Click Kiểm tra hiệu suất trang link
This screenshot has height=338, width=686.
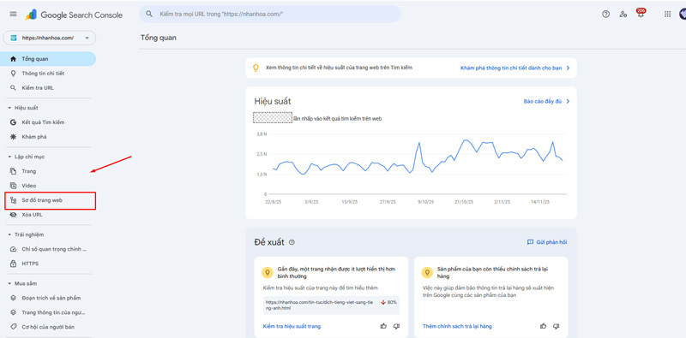click(x=292, y=326)
